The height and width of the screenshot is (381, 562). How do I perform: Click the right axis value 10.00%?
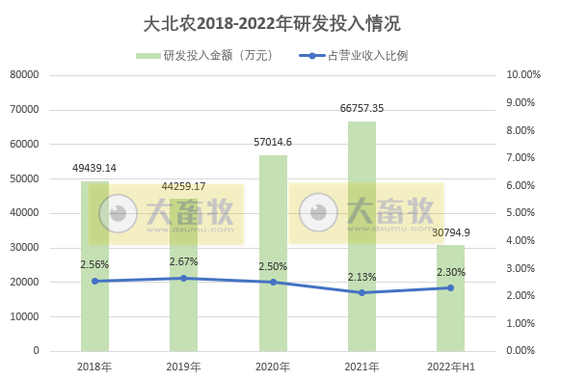[x=523, y=74]
